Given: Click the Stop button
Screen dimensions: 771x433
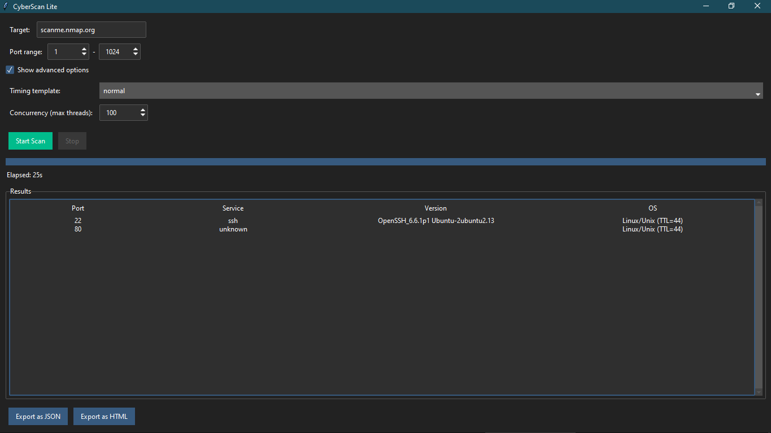Looking at the screenshot, I should [x=72, y=141].
